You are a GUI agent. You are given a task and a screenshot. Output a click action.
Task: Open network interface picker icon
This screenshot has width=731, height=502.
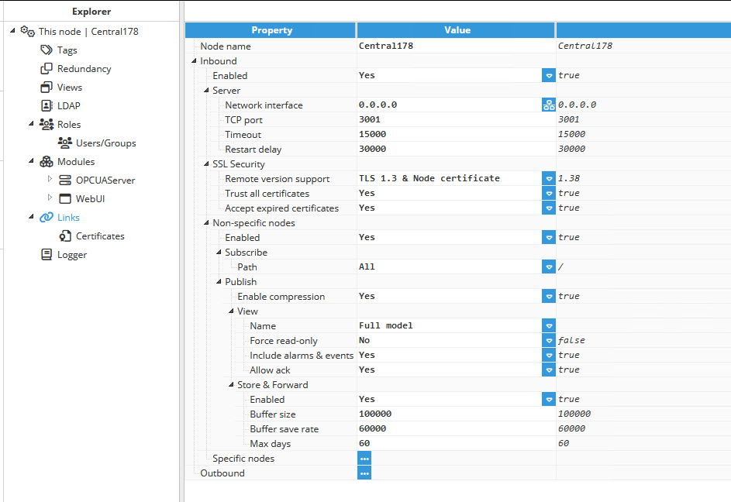click(x=549, y=105)
